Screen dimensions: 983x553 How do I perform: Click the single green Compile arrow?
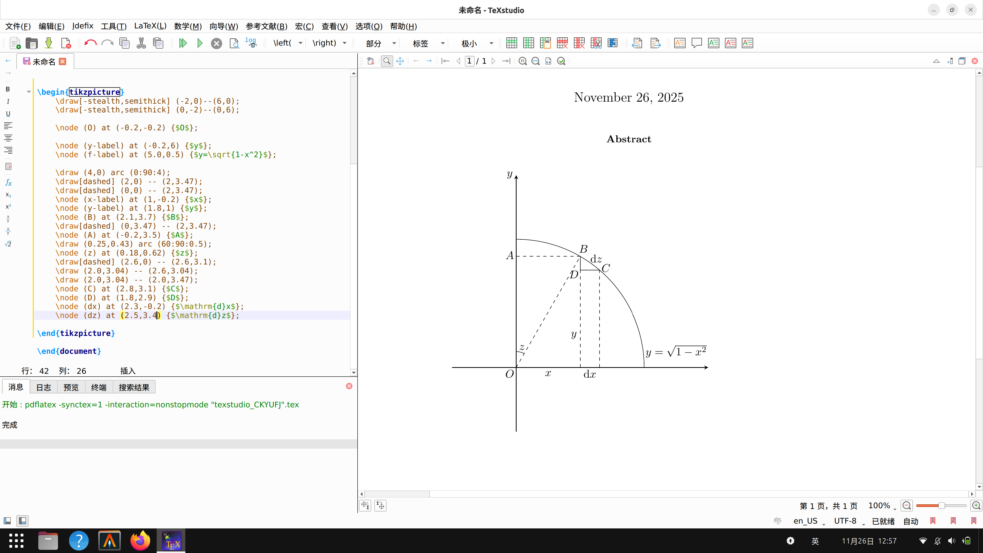200,43
